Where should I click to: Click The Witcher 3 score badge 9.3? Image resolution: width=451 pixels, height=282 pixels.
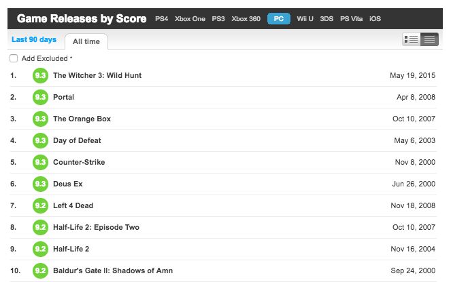coord(40,75)
